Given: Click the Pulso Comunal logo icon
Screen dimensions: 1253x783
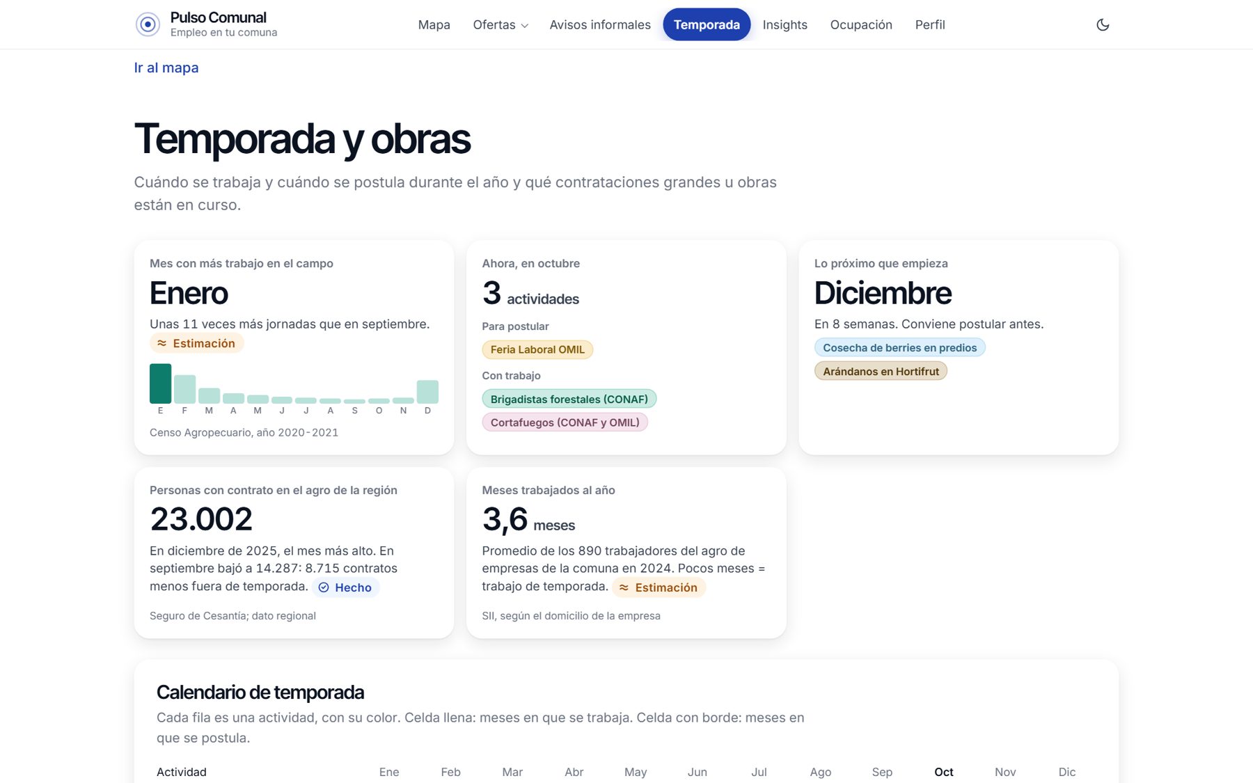Looking at the screenshot, I should click(148, 24).
